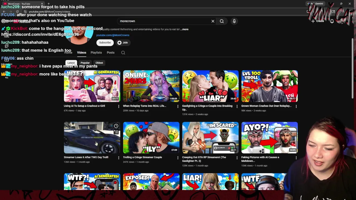The height and width of the screenshot is (200, 356).
Task: Activate voice search microphone
Action: click(x=234, y=21)
